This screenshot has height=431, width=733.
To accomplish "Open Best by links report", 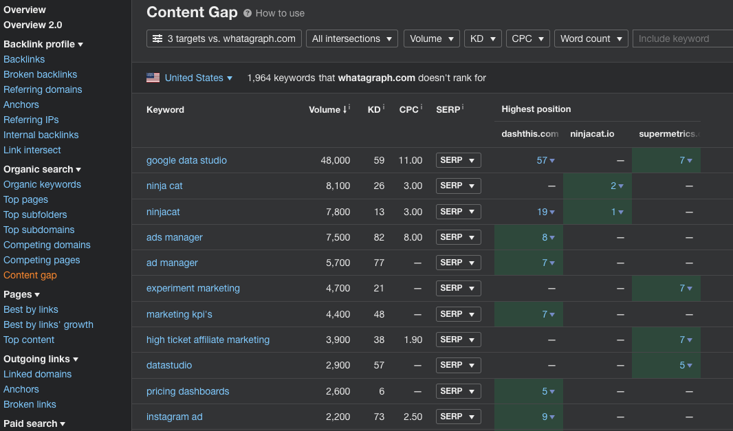I will pos(31,309).
